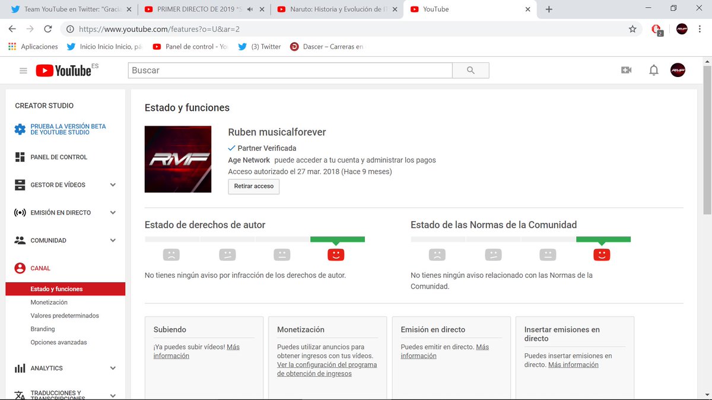Viewport: 712px width, 400px height.
Task: Open Monetización in the Canal submenu
Action: [x=49, y=302]
